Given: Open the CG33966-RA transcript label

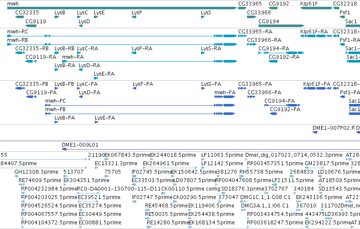Looking at the screenshot, I should tap(264, 40).
